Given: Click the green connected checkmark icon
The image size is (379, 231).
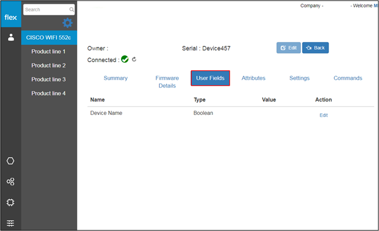Looking at the screenshot, I should [125, 59].
